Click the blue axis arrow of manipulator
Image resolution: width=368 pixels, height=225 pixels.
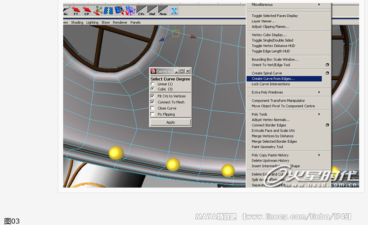[x=161, y=40]
